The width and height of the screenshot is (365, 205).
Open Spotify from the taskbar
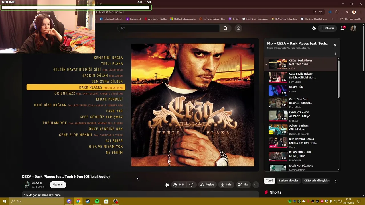[97, 201]
